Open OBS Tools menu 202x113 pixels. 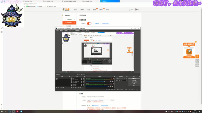(83, 30)
